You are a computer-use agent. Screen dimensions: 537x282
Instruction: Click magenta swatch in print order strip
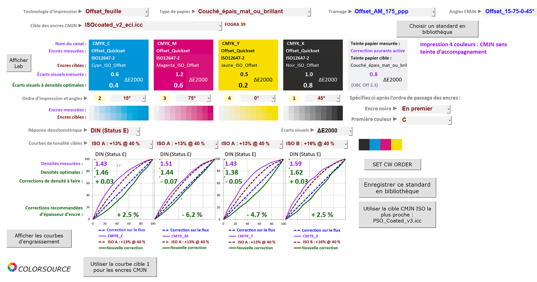point(386,145)
